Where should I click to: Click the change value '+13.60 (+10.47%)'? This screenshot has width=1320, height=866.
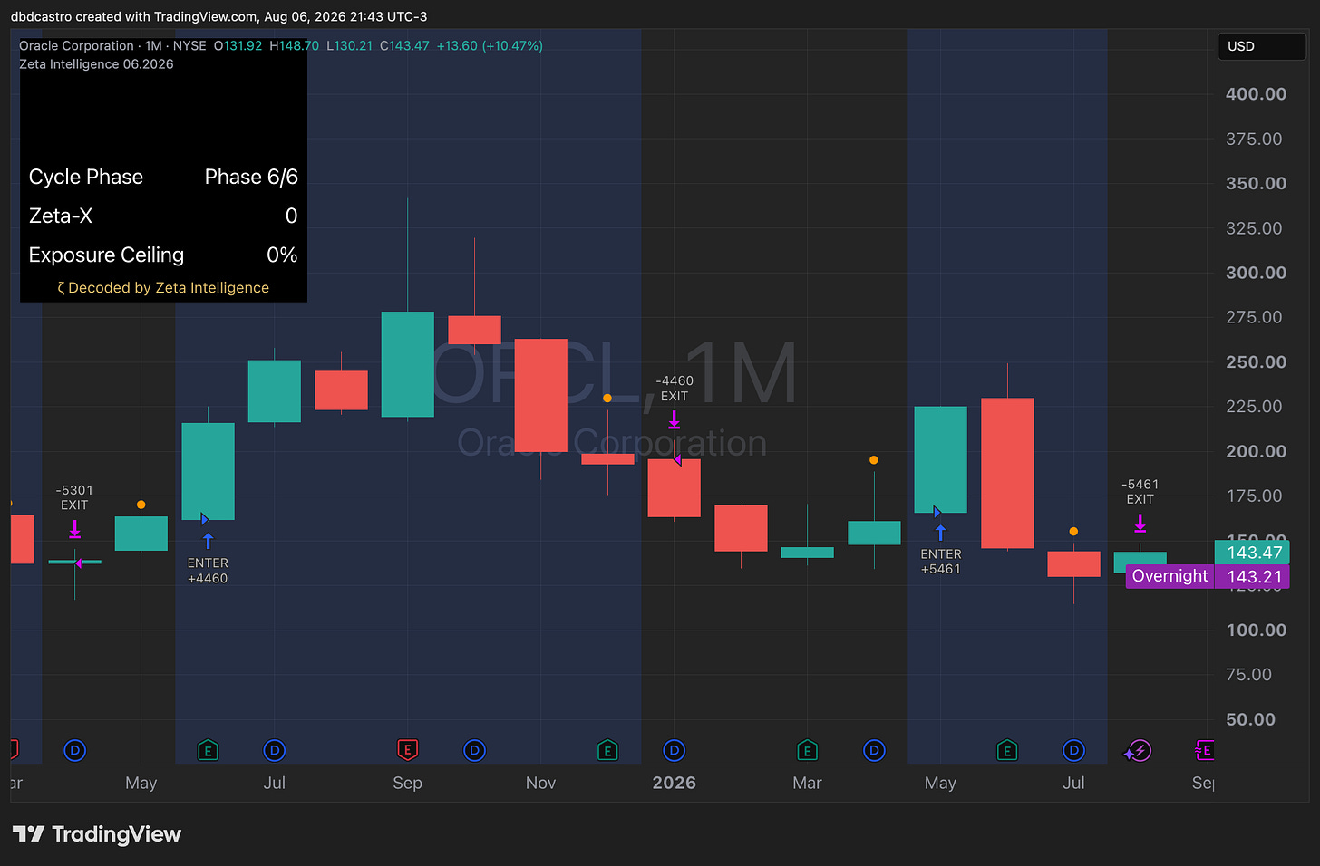[x=490, y=45]
